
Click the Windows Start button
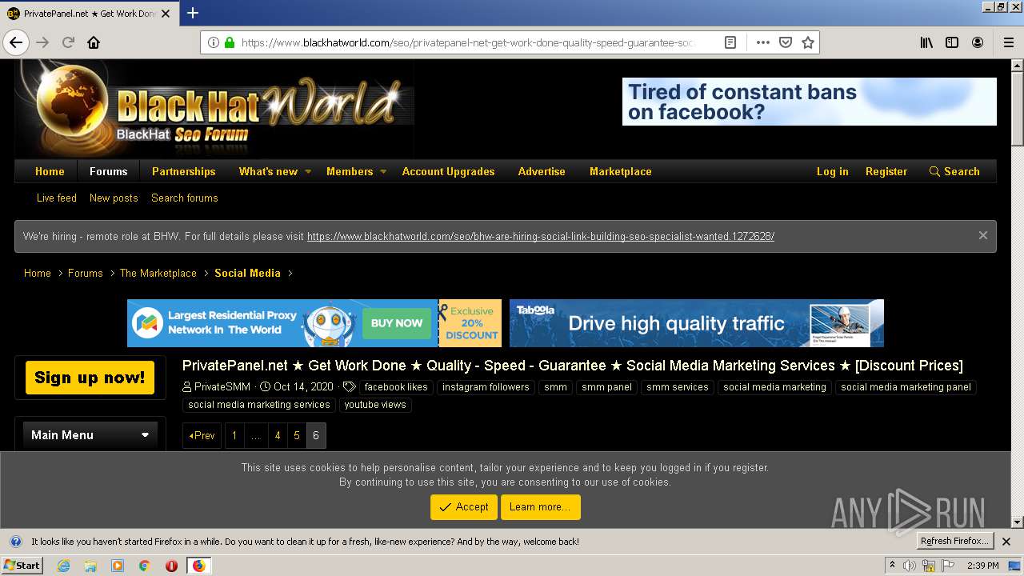tap(22, 565)
